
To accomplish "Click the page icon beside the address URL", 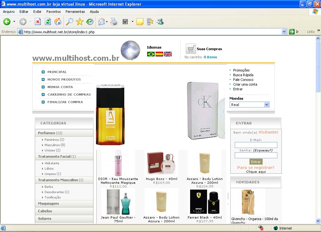I will tap(20, 32).
